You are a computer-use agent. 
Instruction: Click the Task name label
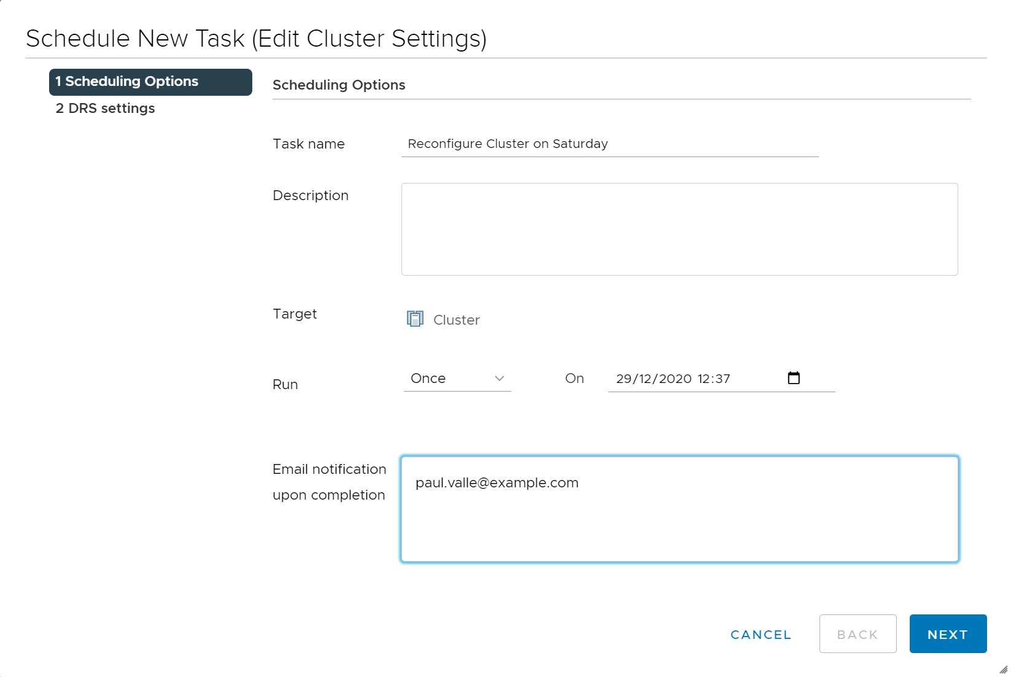tap(309, 144)
